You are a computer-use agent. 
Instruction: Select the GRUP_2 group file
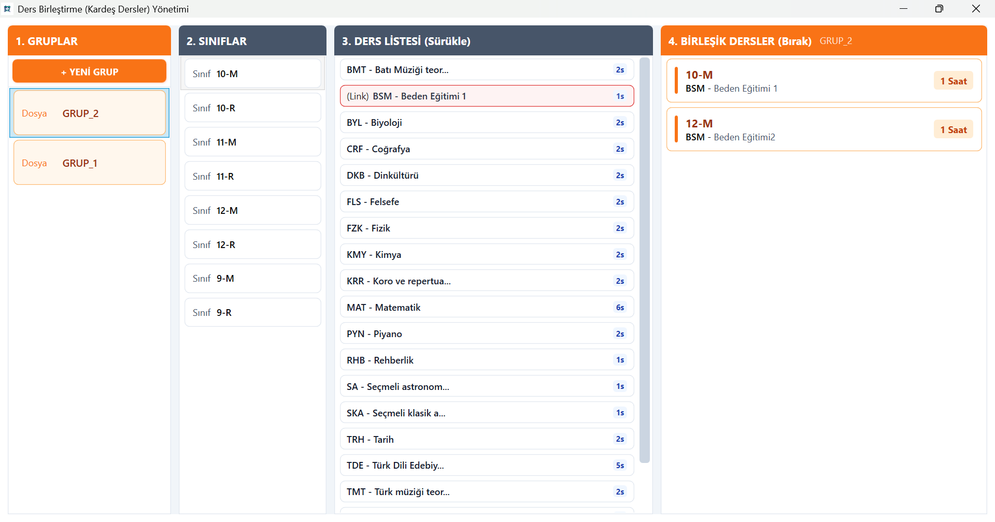[x=89, y=113]
